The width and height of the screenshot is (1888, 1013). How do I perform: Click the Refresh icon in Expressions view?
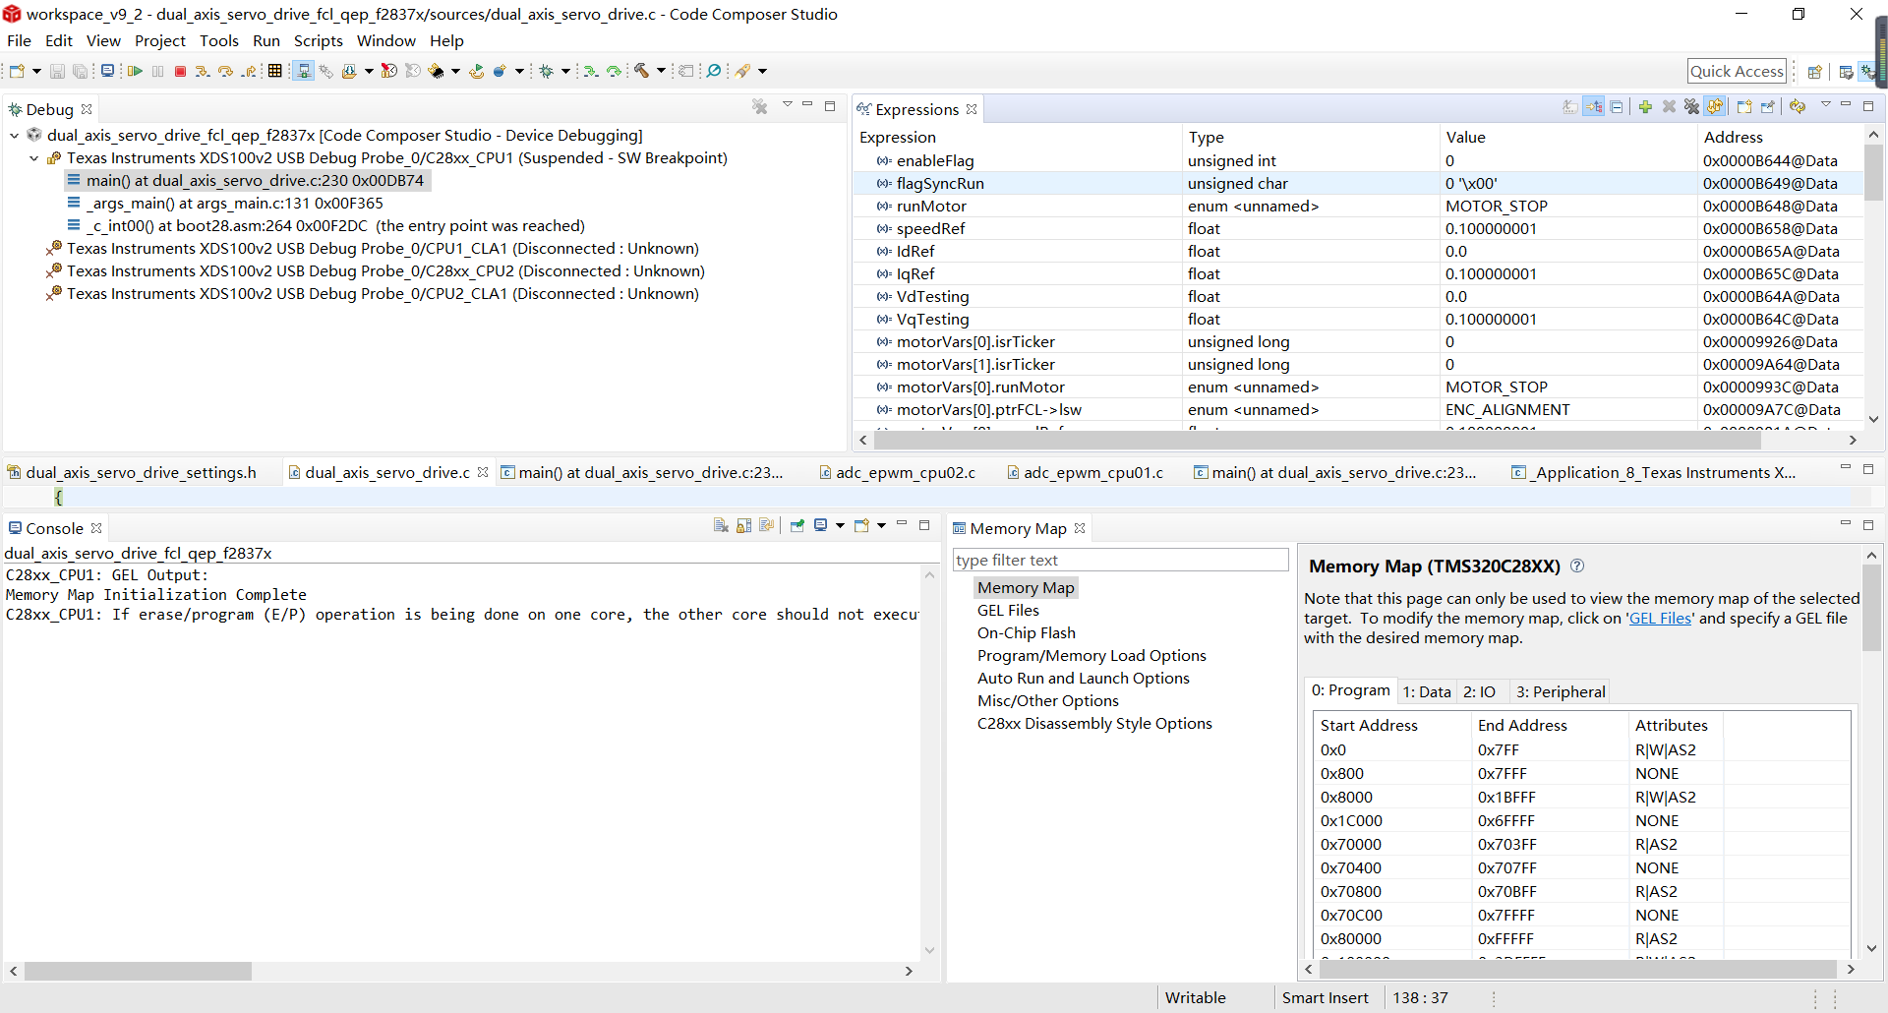coord(1798,106)
